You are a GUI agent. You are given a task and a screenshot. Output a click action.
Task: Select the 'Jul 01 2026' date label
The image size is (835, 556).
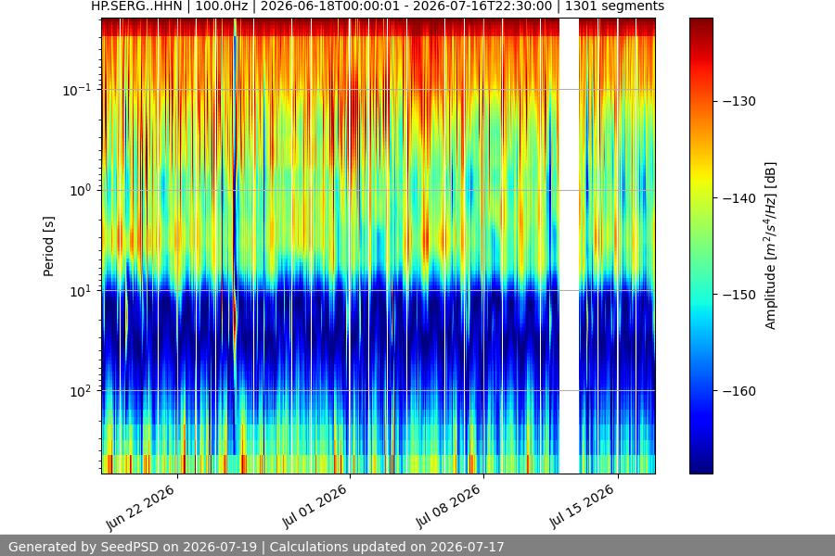[315, 506]
